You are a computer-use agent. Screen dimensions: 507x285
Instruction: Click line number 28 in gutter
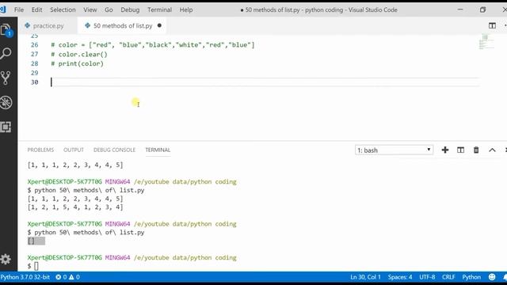click(x=34, y=63)
